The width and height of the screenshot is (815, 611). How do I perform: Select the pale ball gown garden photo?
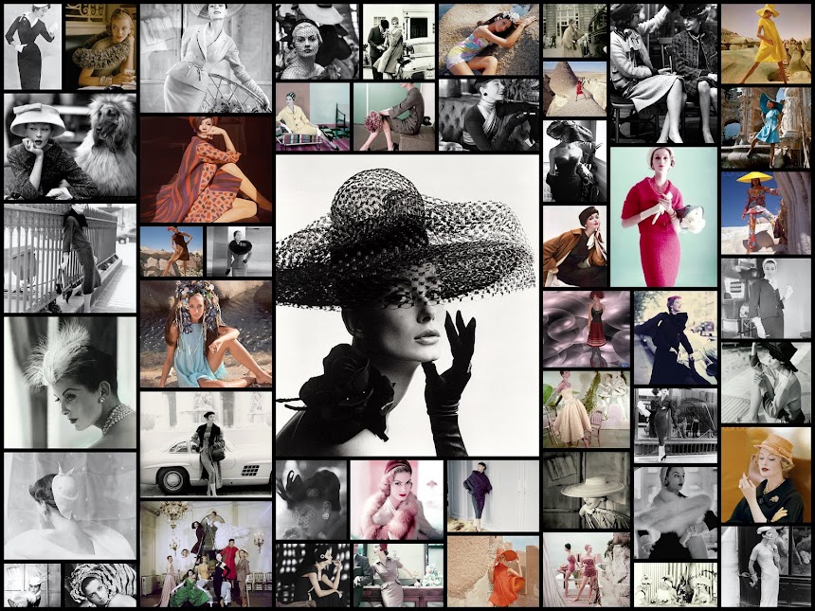click(587, 409)
